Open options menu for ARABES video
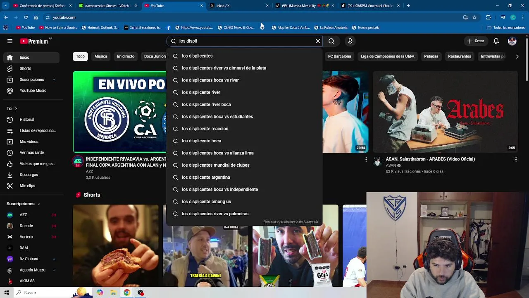The height and width of the screenshot is (298, 529). (x=516, y=159)
